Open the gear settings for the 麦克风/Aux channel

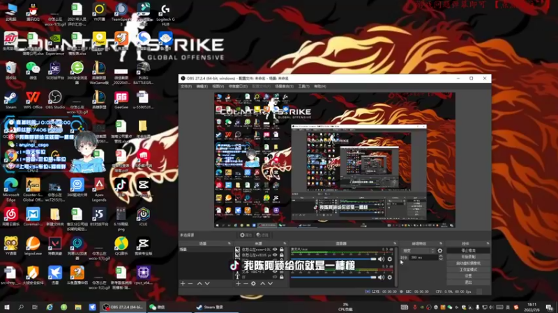(390, 259)
